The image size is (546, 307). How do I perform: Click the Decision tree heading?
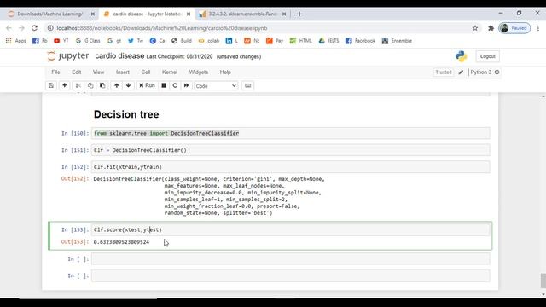[126, 114]
